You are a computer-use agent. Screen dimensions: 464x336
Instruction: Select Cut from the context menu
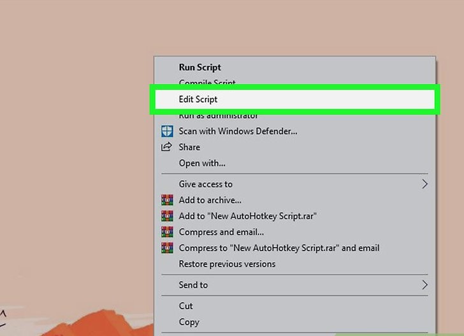coord(294,306)
